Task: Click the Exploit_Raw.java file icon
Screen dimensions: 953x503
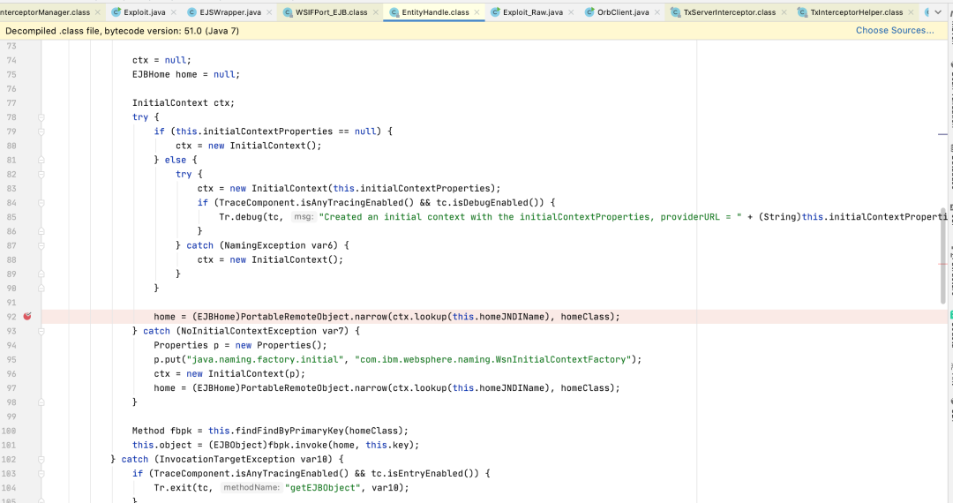Action: click(x=495, y=12)
